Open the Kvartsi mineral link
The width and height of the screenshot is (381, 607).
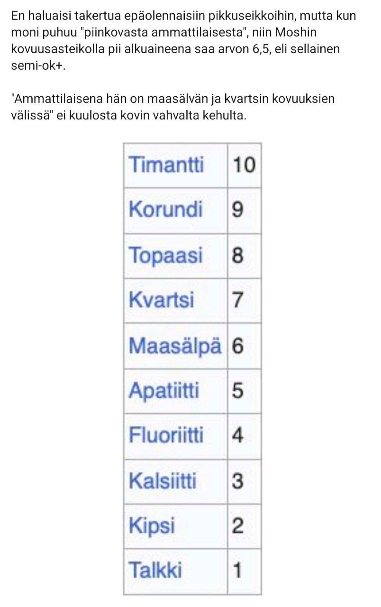coord(162,300)
